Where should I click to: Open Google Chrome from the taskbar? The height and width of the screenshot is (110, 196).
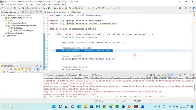click(104, 107)
